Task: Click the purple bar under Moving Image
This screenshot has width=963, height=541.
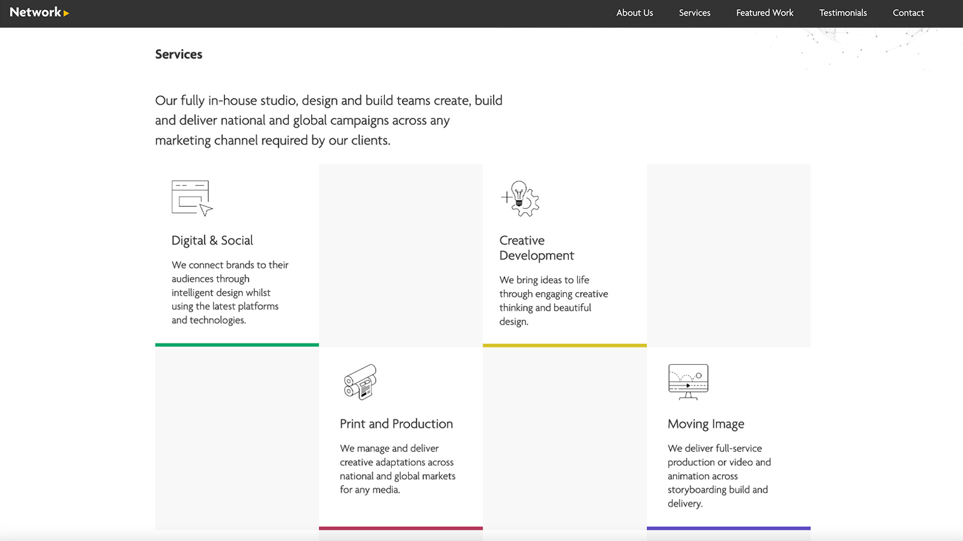Action: (728, 528)
